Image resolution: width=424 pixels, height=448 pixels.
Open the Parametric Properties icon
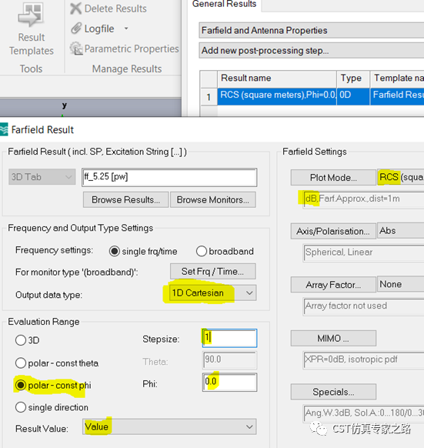[76, 48]
